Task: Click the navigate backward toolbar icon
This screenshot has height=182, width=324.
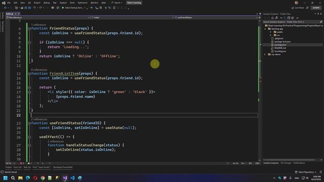Action: click(6, 8)
